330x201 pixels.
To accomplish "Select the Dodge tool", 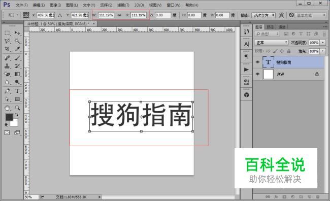I will coord(17,82).
